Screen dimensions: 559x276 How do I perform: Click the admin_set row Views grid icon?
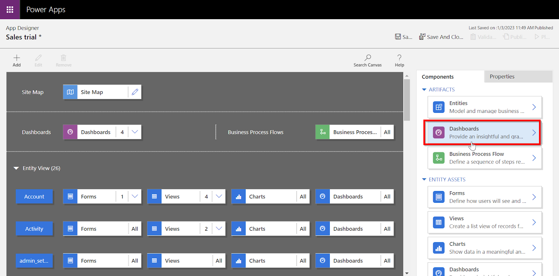coord(154,261)
